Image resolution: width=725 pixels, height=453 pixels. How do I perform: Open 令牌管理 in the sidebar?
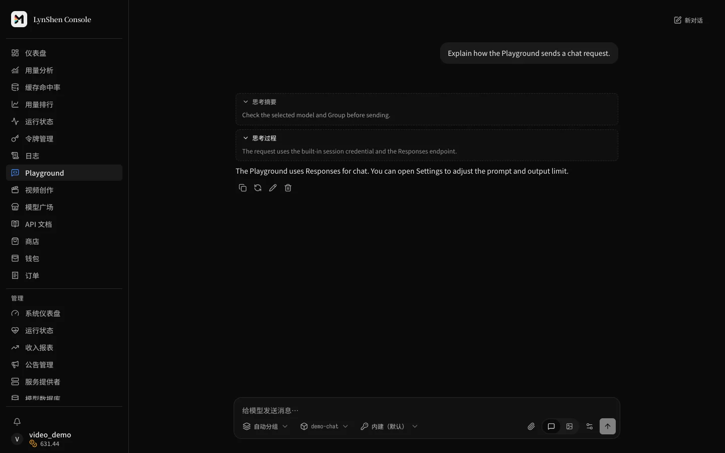click(64, 138)
